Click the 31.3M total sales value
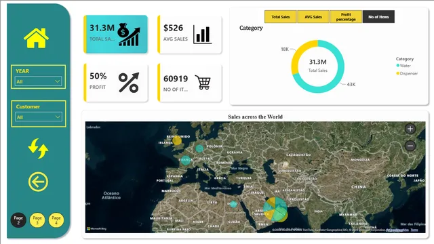434x244 pixels. coord(102,28)
